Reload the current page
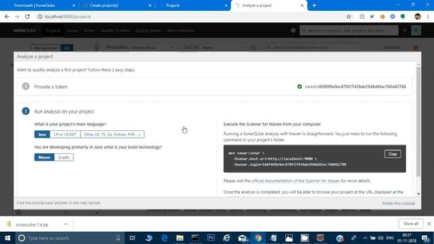This screenshot has height=244, width=434. [x=27, y=16]
